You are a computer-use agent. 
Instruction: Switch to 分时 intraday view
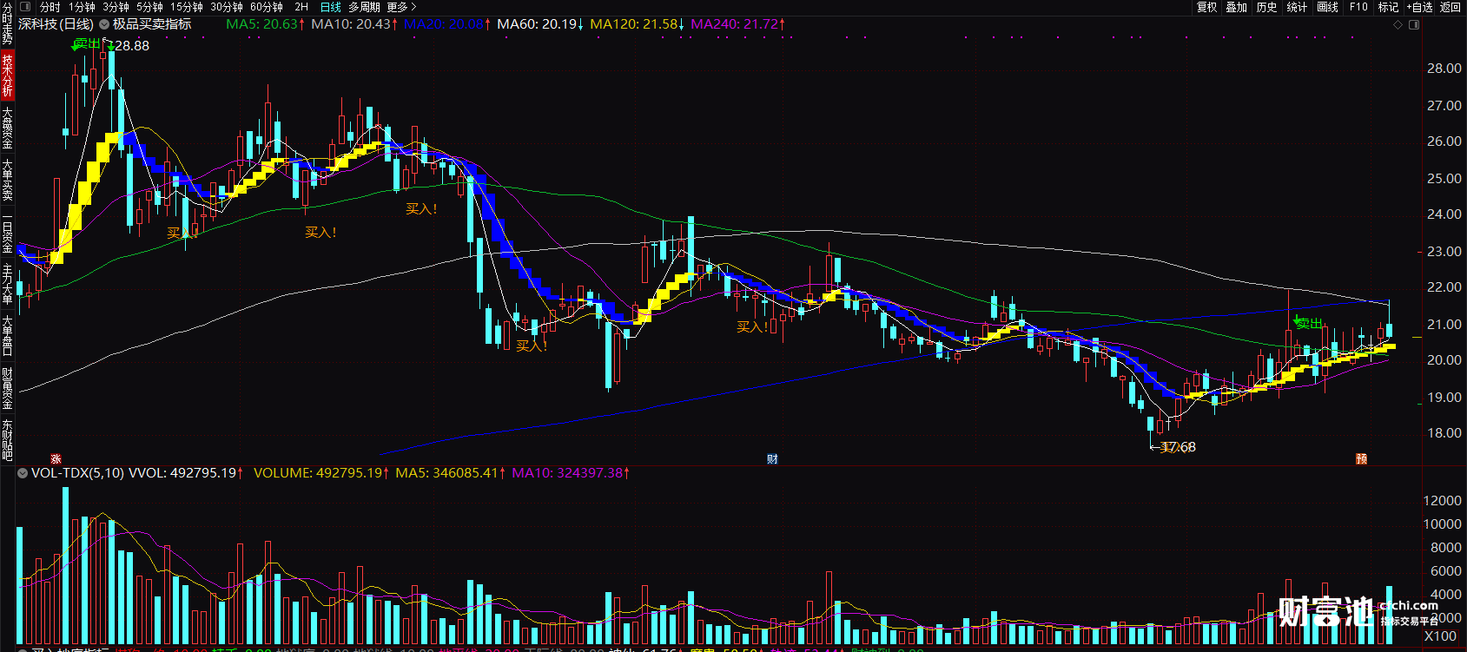pos(50,7)
